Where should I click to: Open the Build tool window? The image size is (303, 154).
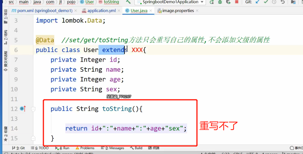click(x=136, y=148)
